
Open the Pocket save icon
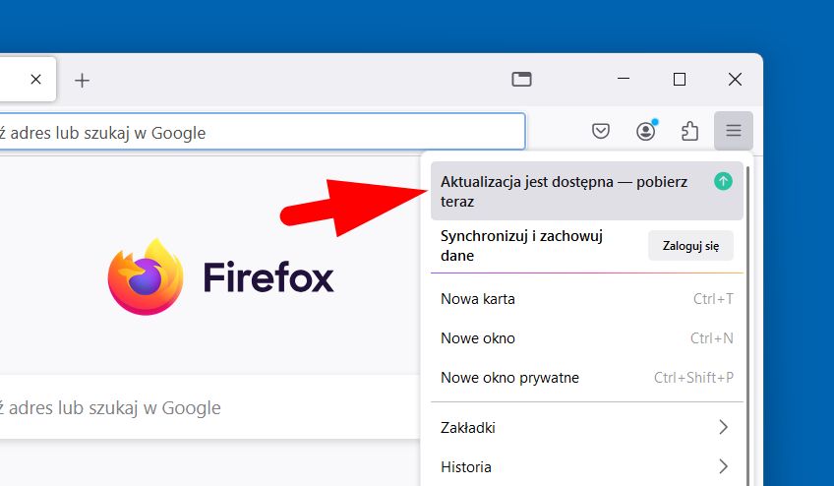point(601,131)
